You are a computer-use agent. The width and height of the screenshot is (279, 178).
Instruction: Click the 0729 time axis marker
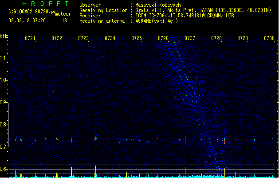243,38
